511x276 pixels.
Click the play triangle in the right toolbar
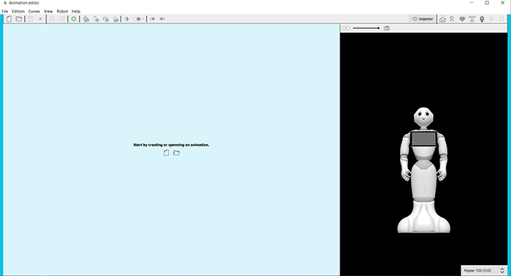492,19
